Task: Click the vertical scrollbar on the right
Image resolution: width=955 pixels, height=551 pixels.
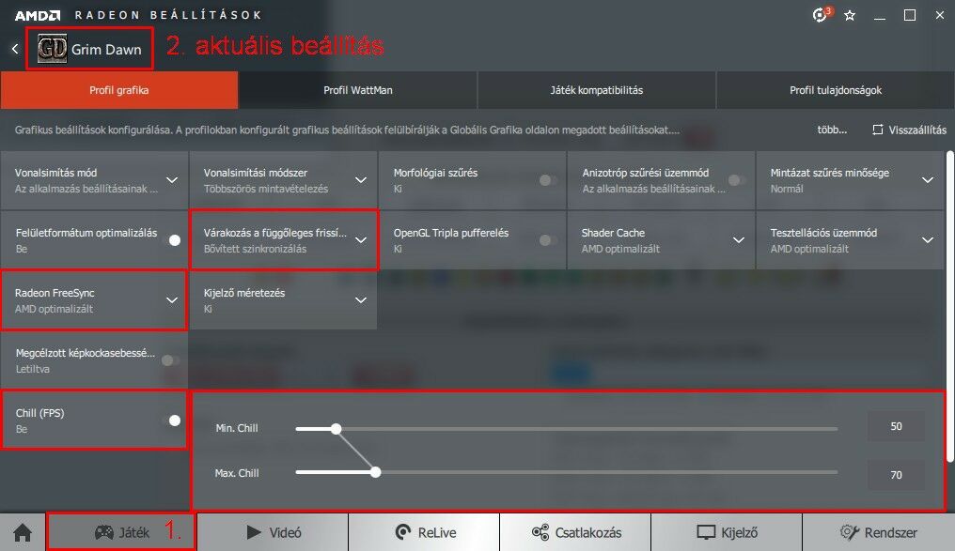Action: click(x=949, y=306)
